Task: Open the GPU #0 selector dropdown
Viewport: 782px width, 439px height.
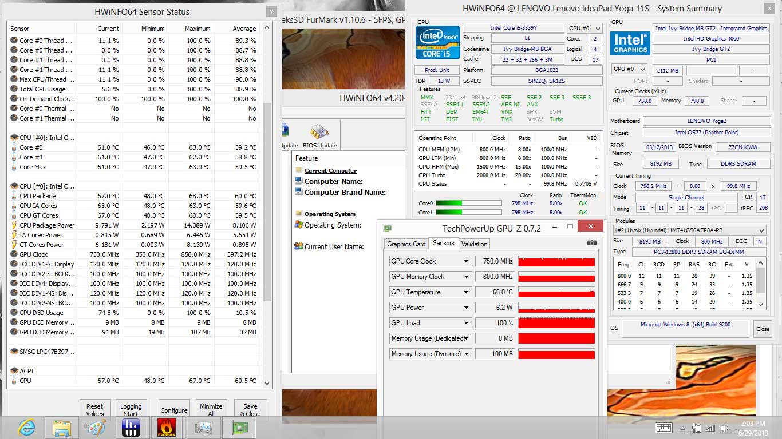Action: pyautogui.click(x=629, y=69)
